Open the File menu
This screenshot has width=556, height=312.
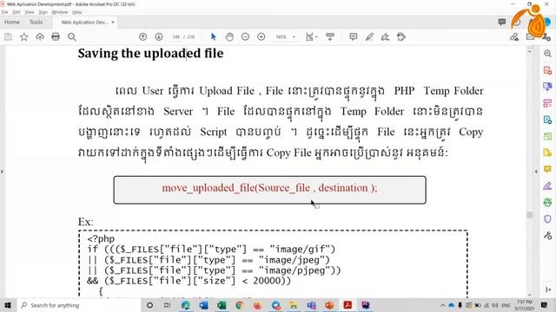(4, 12)
